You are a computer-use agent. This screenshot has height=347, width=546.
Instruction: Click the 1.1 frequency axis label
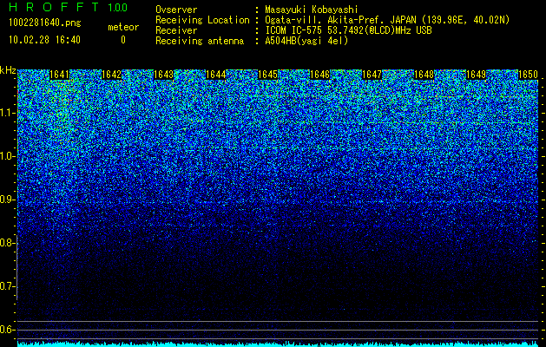tap(7, 113)
